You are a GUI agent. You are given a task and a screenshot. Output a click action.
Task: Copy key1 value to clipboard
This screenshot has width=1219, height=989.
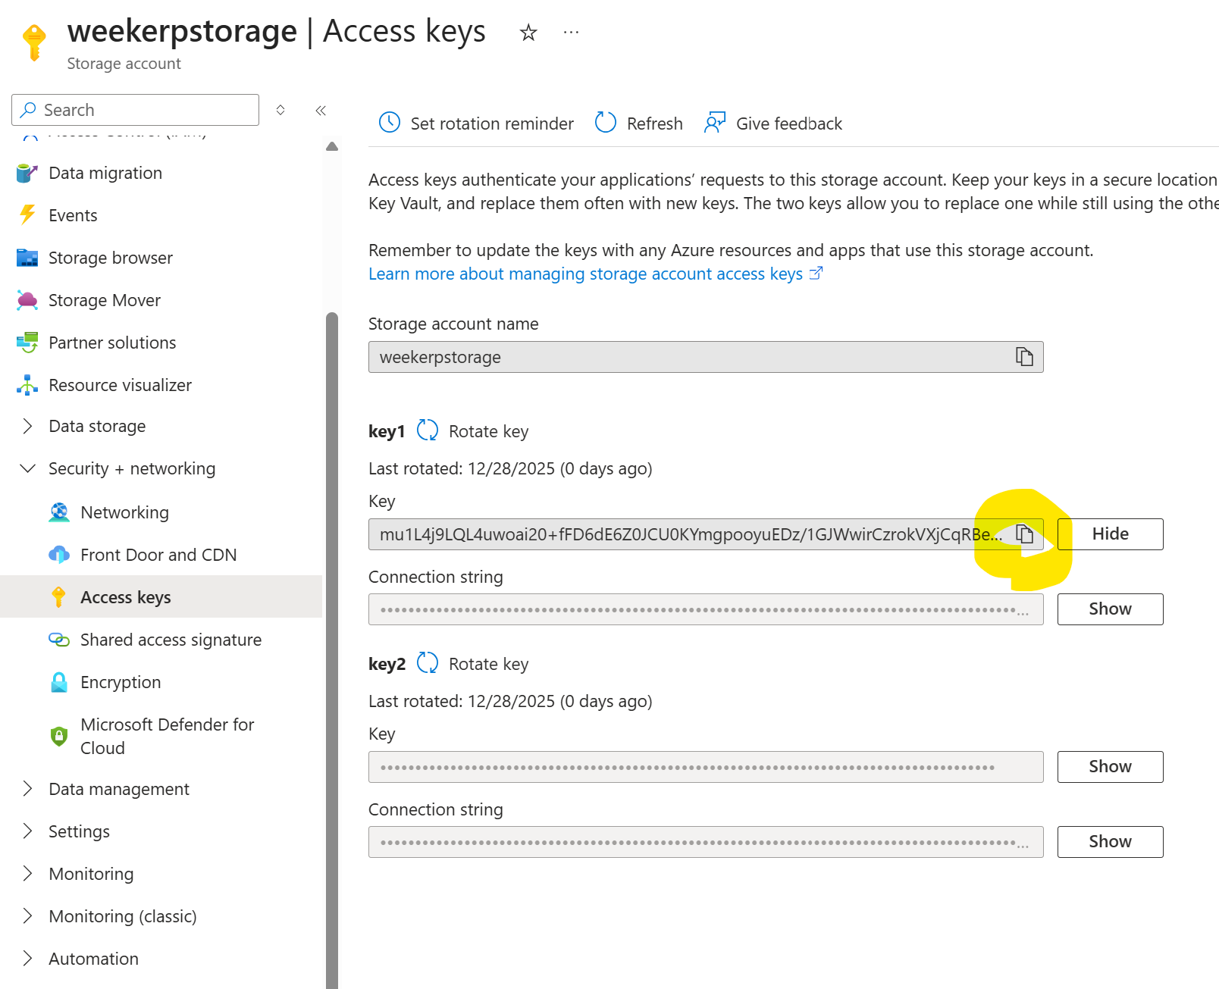pyautogui.click(x=1024, y=534)
